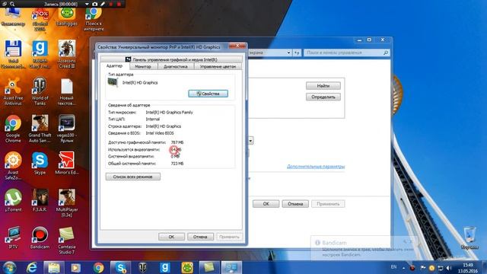Launch µTorrent from the desktop
This screenshot has height=274, width=487.
(x=13, y=200)
